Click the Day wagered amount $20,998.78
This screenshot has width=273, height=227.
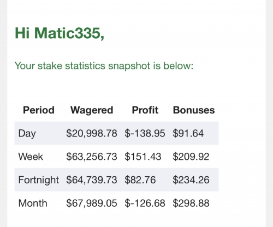(92, 133)
